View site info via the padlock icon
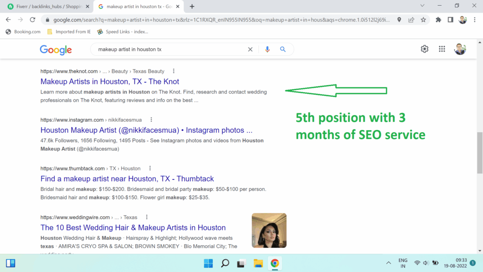 (x=47, y=20)
